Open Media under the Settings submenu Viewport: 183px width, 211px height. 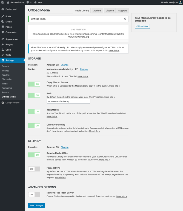point(5,84)
